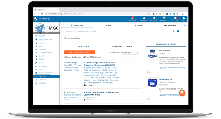Click the MobilityWork logo
221x119 pixels.
[42, 19]
